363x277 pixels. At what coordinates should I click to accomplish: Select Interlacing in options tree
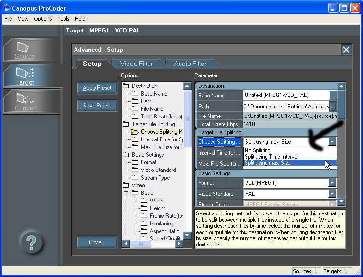[157, 224]
